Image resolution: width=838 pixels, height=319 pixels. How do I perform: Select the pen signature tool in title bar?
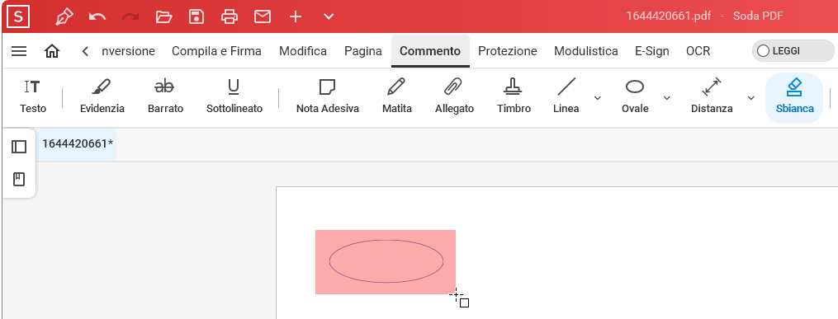click(64, 16)
